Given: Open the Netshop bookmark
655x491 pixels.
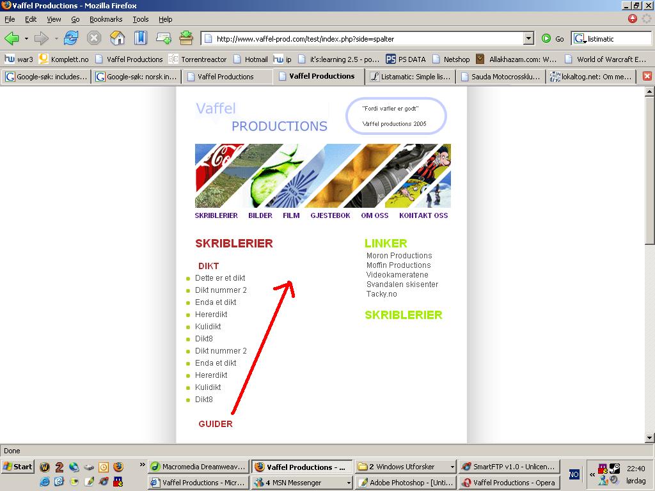Looking at the screenshot, I should pos(451,59).
